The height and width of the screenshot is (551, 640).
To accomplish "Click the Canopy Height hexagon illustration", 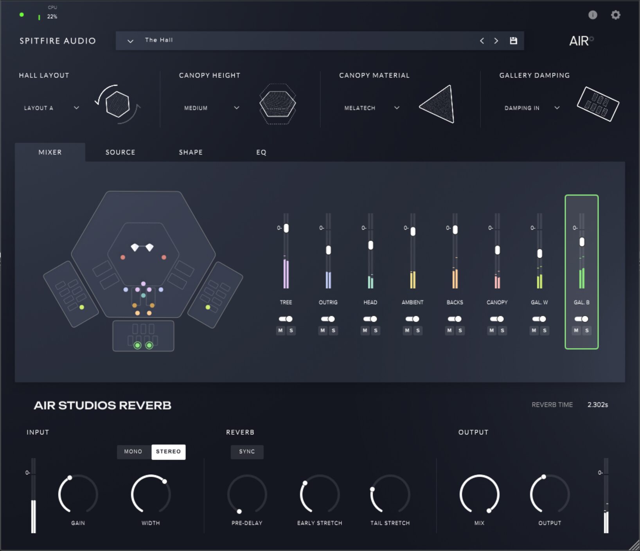I will [x=278, y=104].
